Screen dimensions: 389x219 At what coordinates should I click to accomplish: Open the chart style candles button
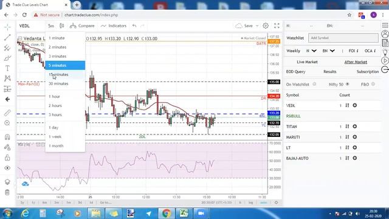coord(62,26)
